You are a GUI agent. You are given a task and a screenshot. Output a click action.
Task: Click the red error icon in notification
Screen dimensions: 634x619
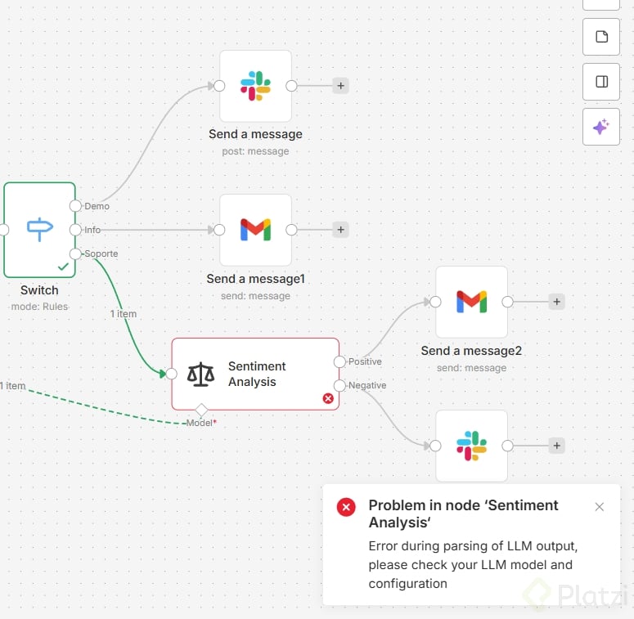(346, 507)
